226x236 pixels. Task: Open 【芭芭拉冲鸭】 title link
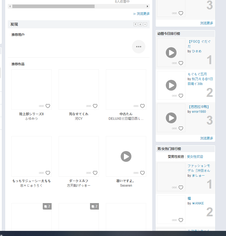coord(199,107)
